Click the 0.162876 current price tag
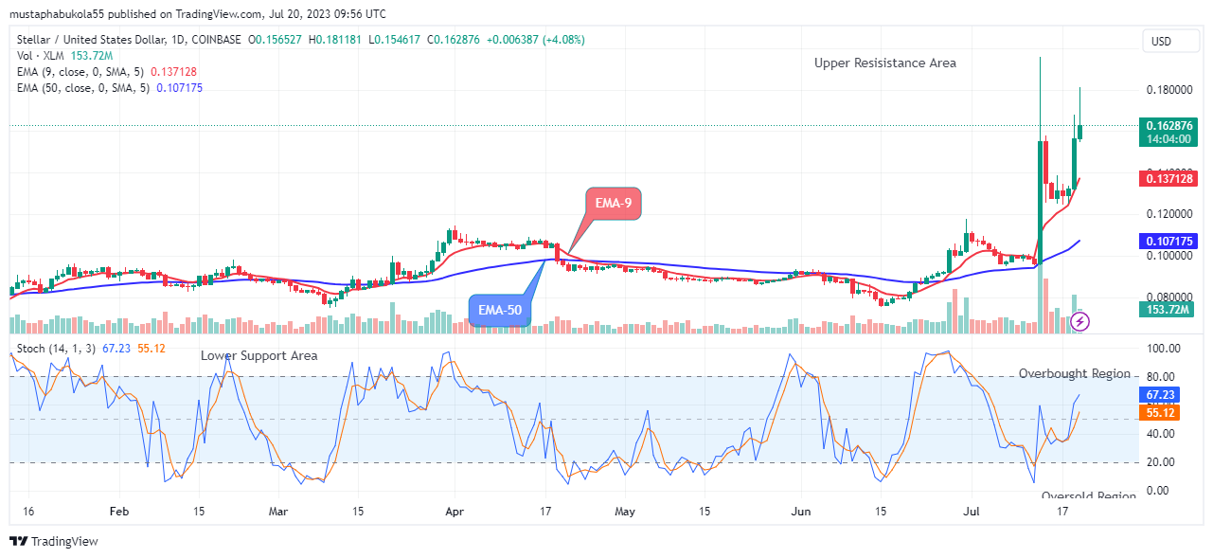The height and width of the screenshot is (558, 1213). click(1169, 125)
